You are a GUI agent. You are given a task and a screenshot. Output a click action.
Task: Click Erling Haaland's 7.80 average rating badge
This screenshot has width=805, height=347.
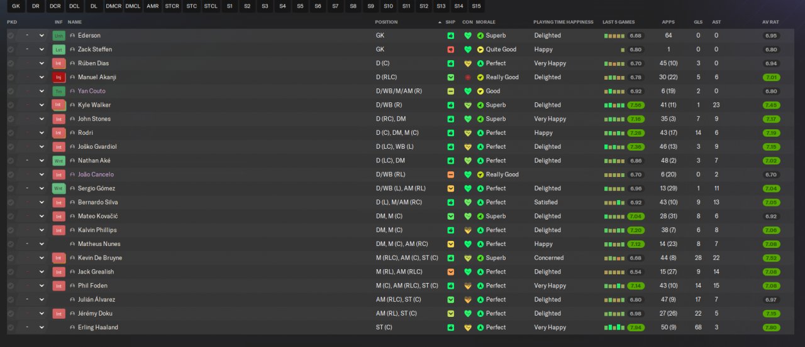(x=771, y=328)
